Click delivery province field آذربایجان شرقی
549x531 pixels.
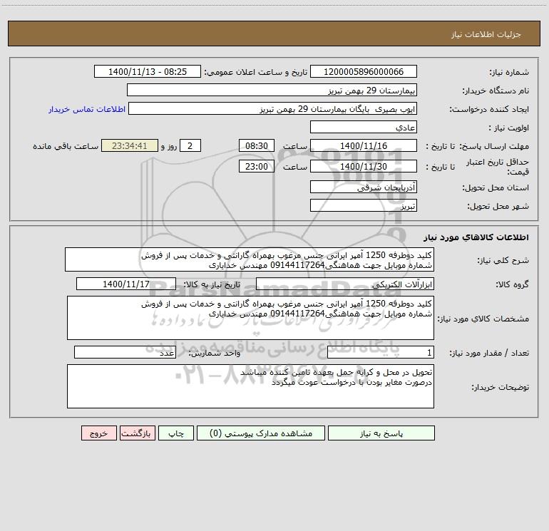coord(364,187)
